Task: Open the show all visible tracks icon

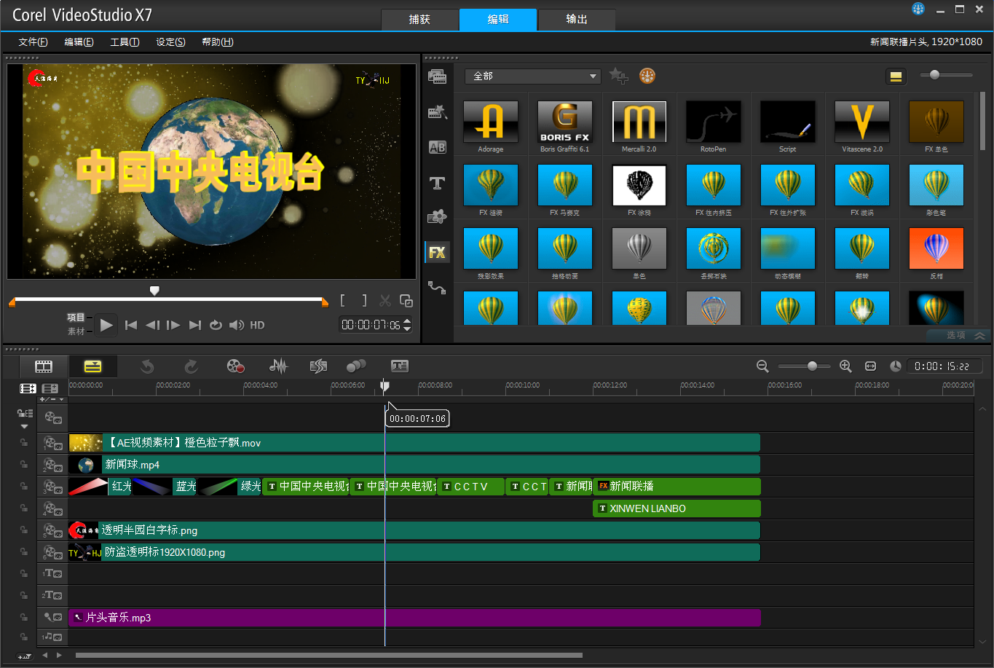Action: pyautogui.click(x=28, y=389)
